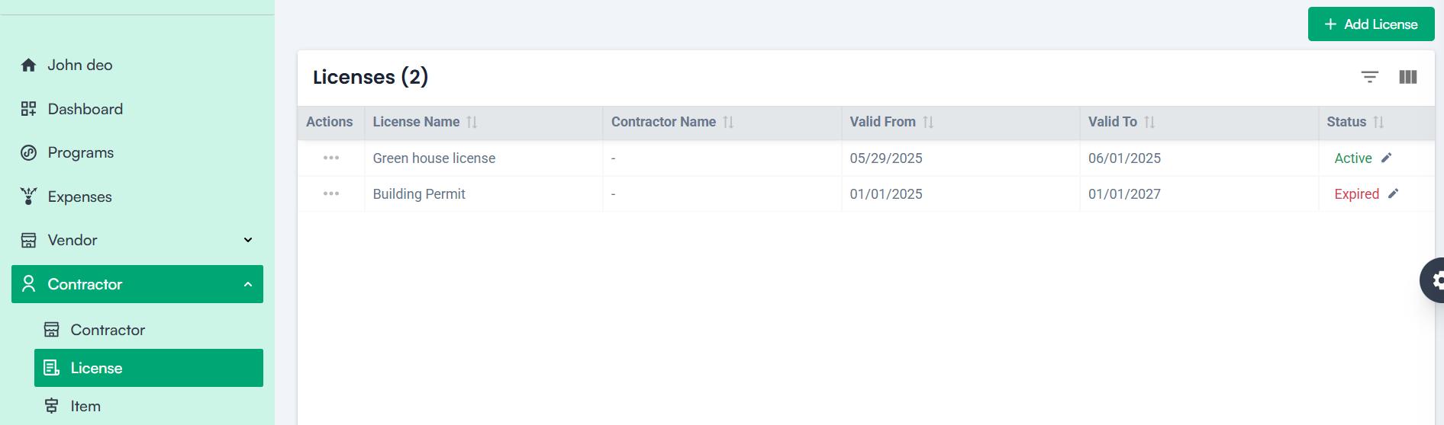Open the settings gear panel
Viewport: 1444px width, 425px height.
(x=1435, y=280)
